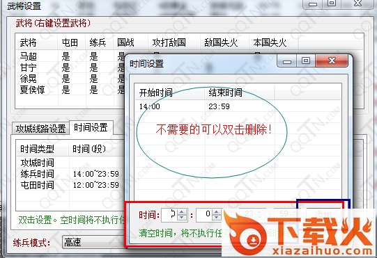Minimize the 武将设置 window
This screenshot has height=258, width=377.
(313, 4)
